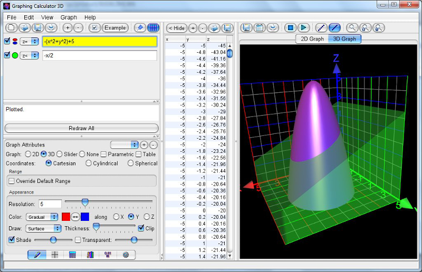
Task: Select the pencil tab at bottom panel
Action: [37, 255]
